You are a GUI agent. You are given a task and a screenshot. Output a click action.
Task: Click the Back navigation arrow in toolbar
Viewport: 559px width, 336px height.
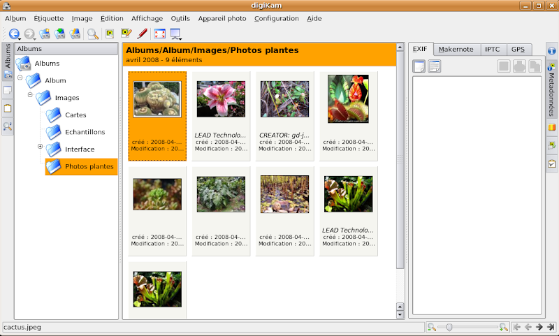tap(14, 34)
